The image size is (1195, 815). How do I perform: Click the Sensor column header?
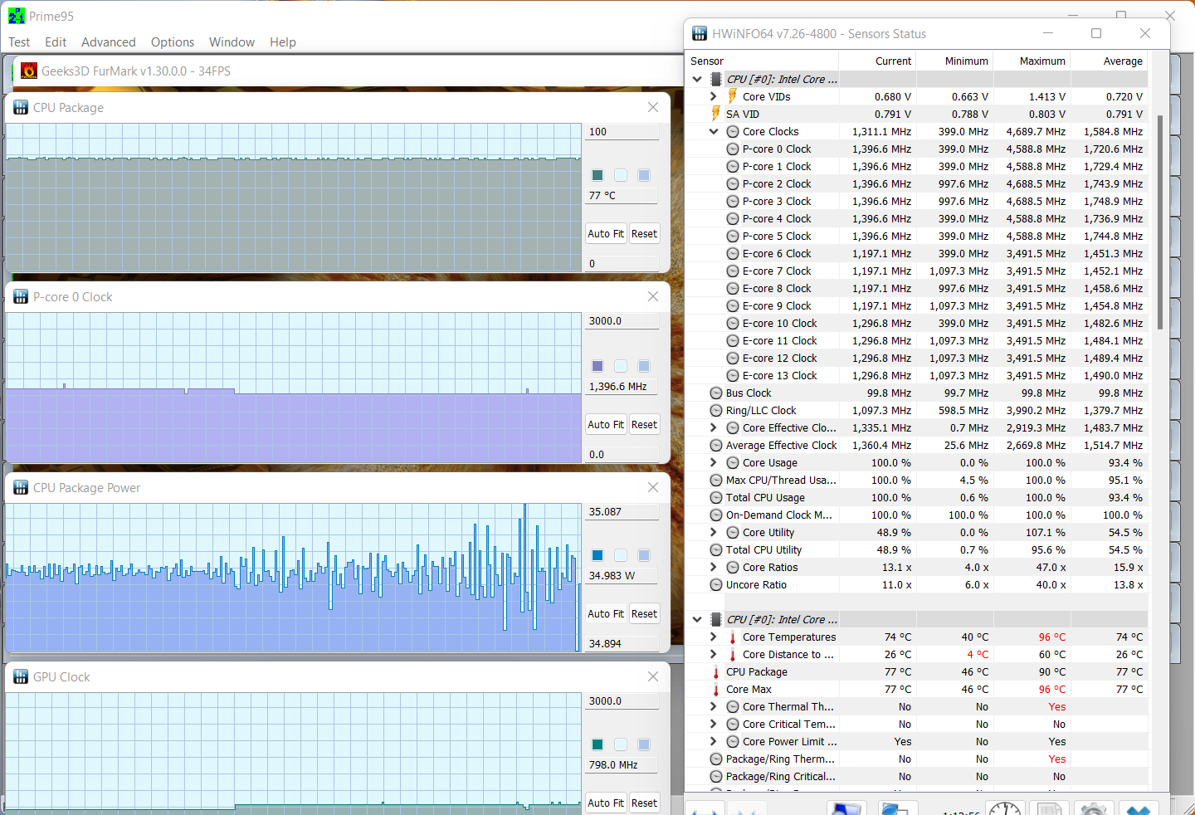click(762, 61)
